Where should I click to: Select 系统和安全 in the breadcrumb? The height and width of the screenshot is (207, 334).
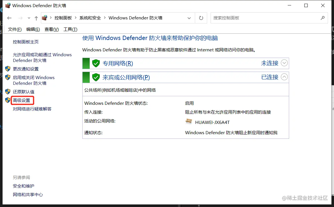pyautogui.click(x=90, y=18)
